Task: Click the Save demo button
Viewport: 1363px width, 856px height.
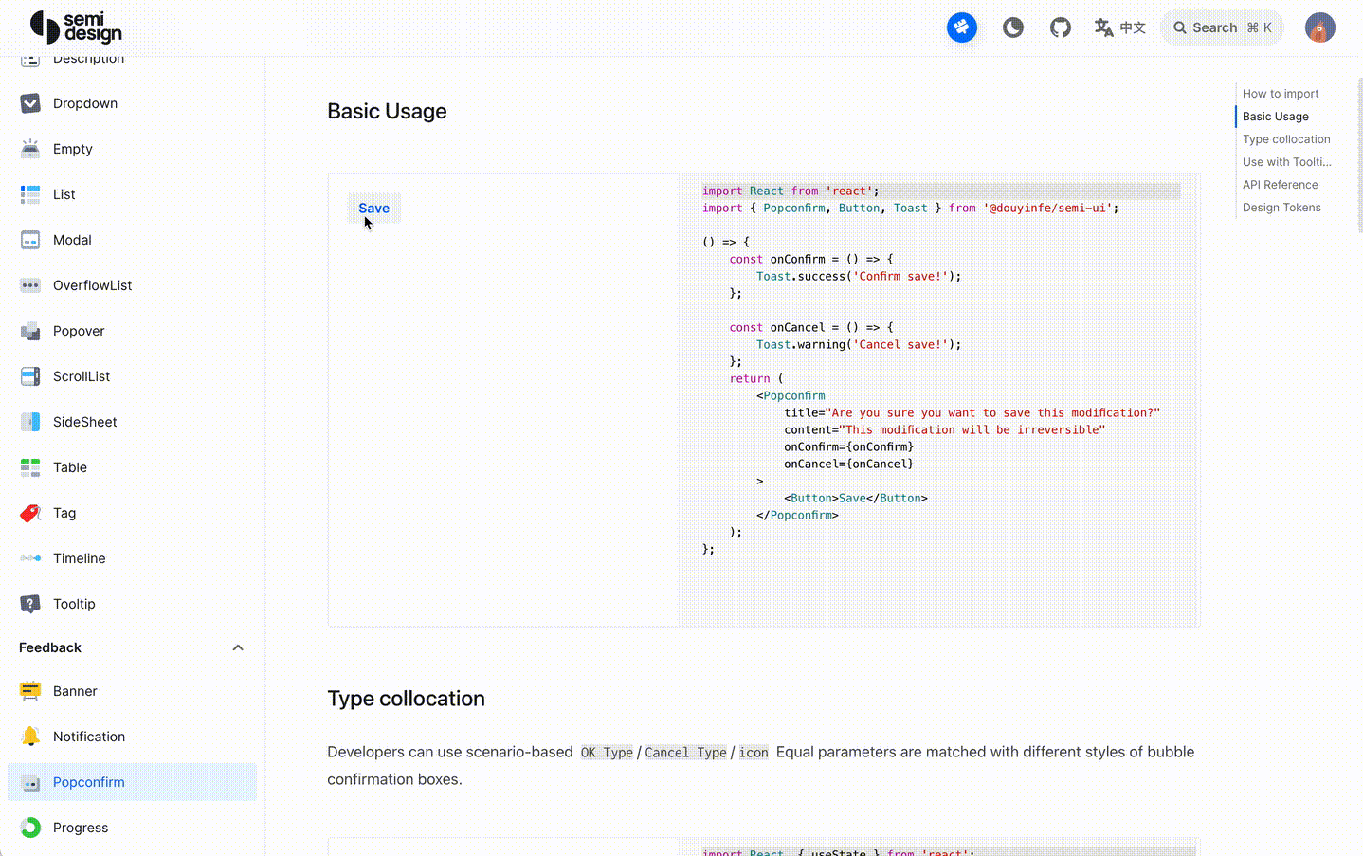Action: [374, 209]
